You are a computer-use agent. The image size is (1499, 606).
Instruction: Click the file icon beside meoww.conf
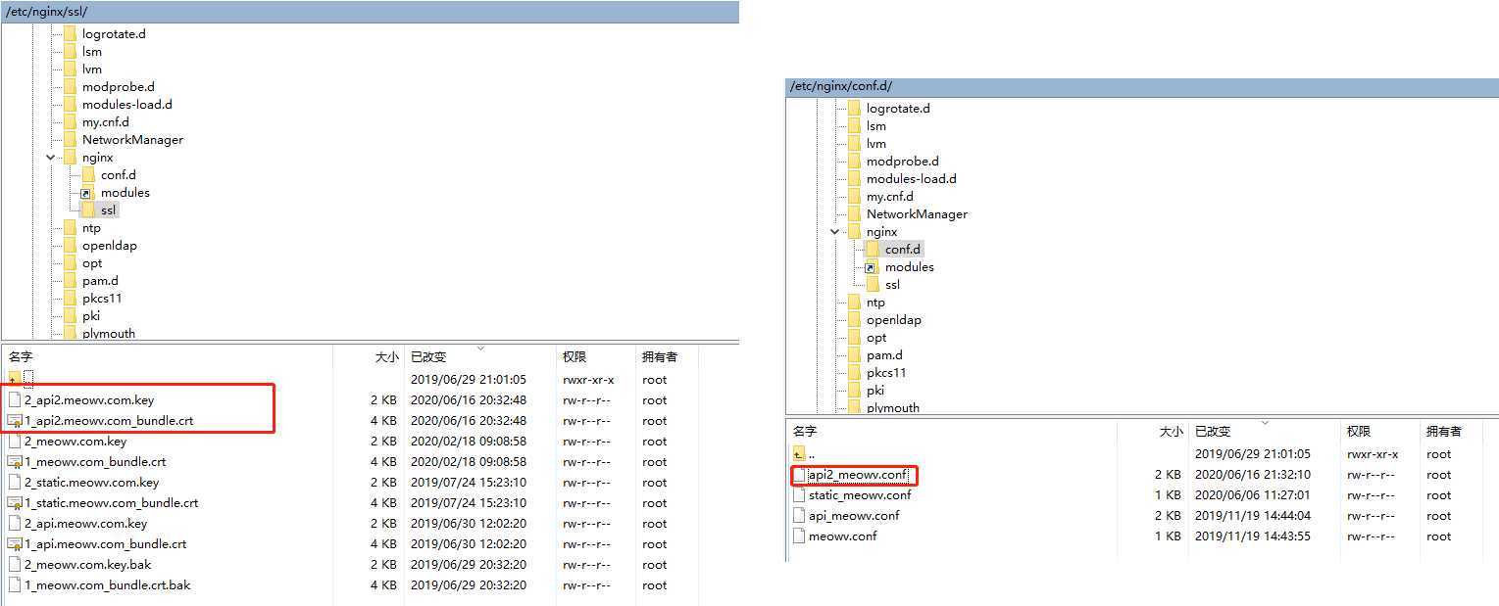pos(799,536)
